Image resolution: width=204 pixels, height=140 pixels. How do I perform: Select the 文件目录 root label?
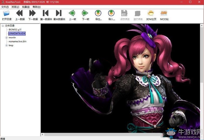[10, 26]
